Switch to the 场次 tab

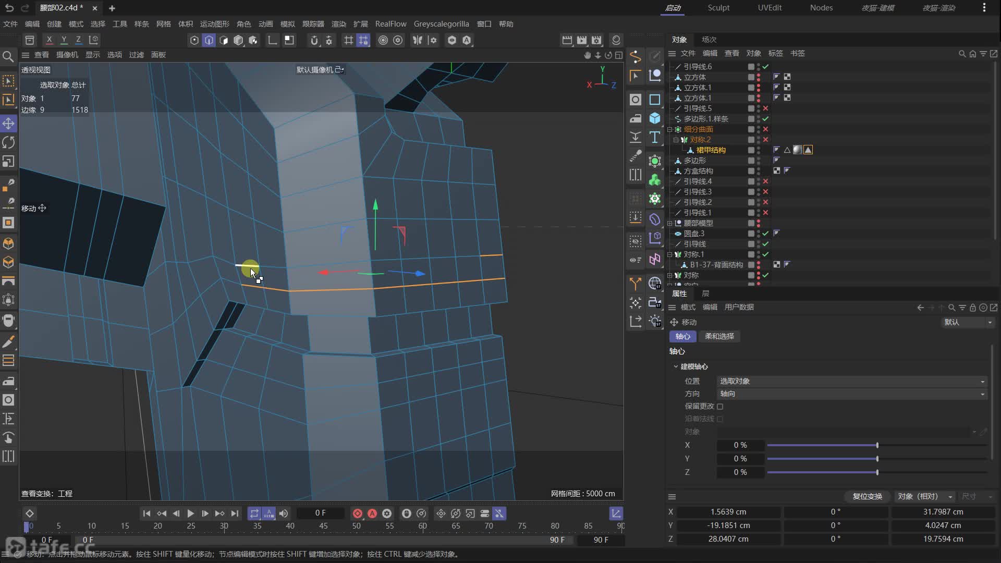709,40
